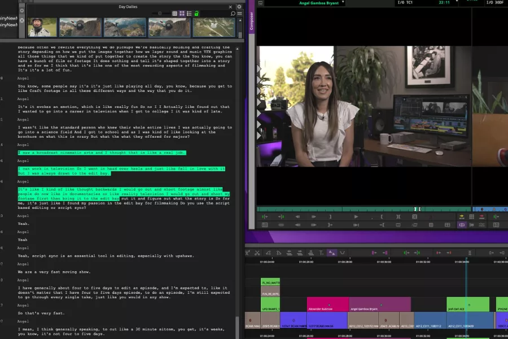Click the first green in-point navigation icon in timeline
Image resolution: width=508 pixels, height=339 pixels.
(406, 253)
